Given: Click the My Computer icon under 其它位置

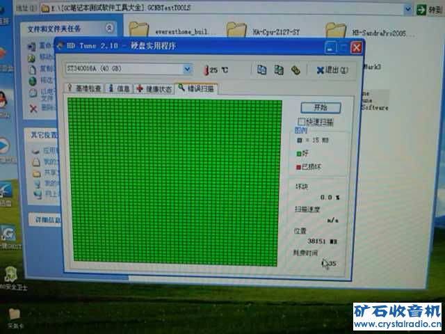Looking at the screenshot, I should click(x=37, y=184).
